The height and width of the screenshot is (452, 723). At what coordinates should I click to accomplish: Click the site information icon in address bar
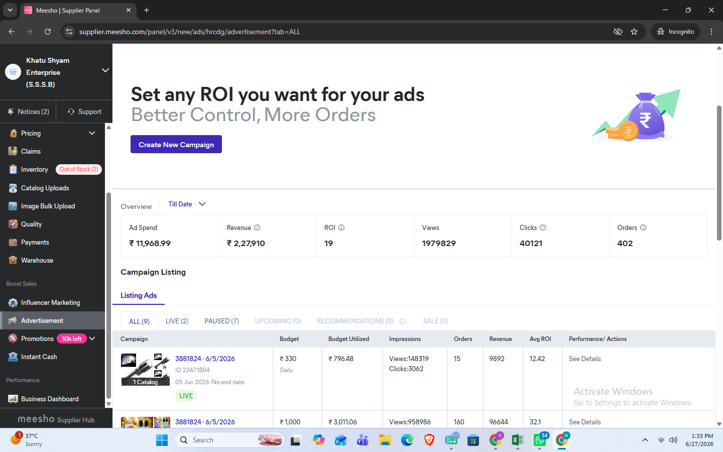pyautogui.click(x=69, y=32)
